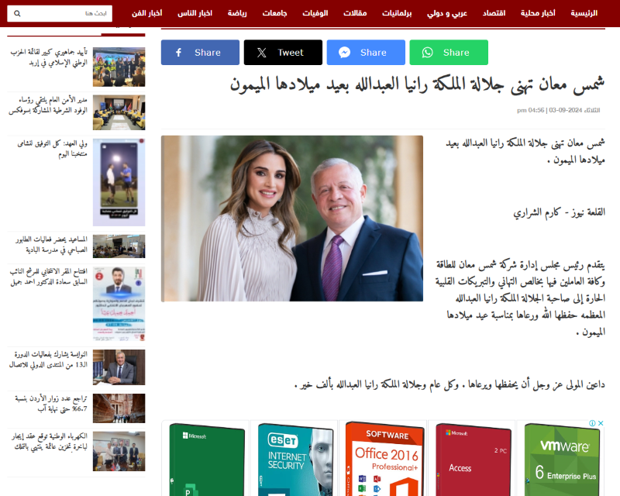Click the ad info icon

pyautogui.click(x=592, y=423)
